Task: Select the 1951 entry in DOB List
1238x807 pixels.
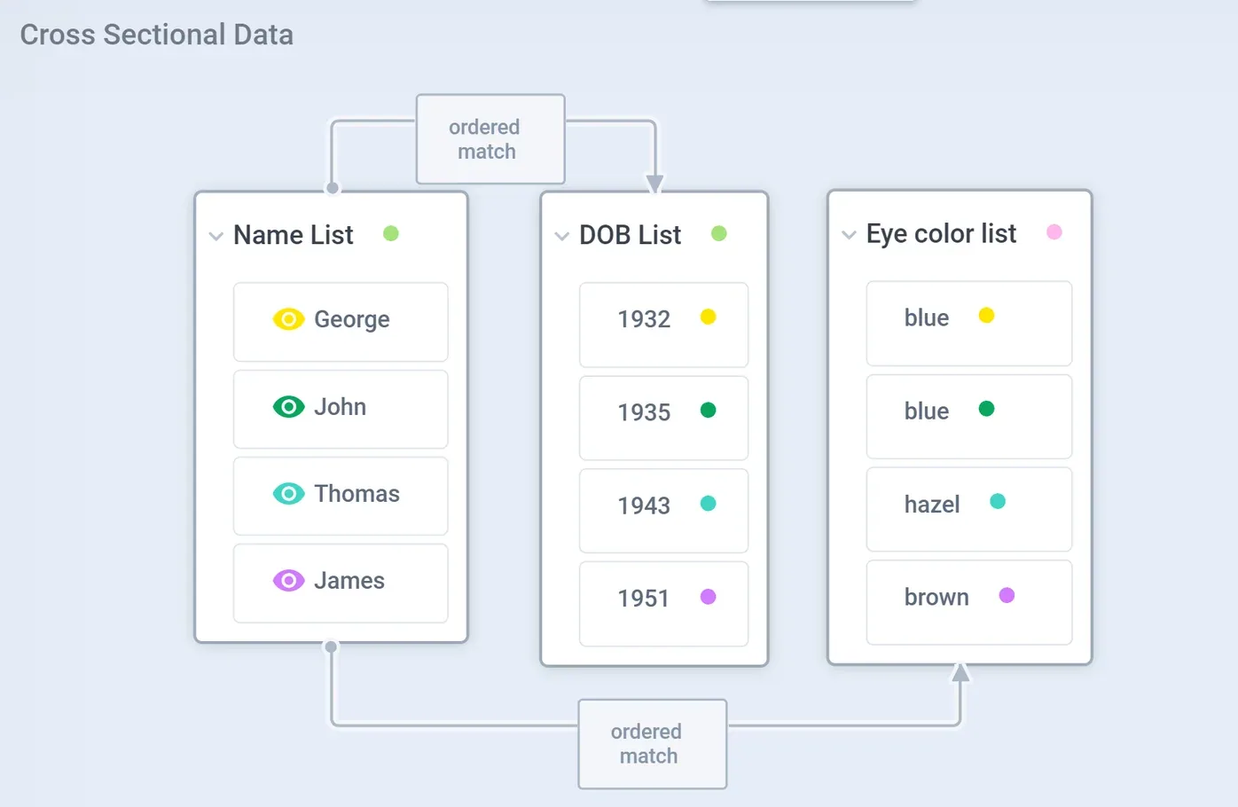Action: point(663,604)
